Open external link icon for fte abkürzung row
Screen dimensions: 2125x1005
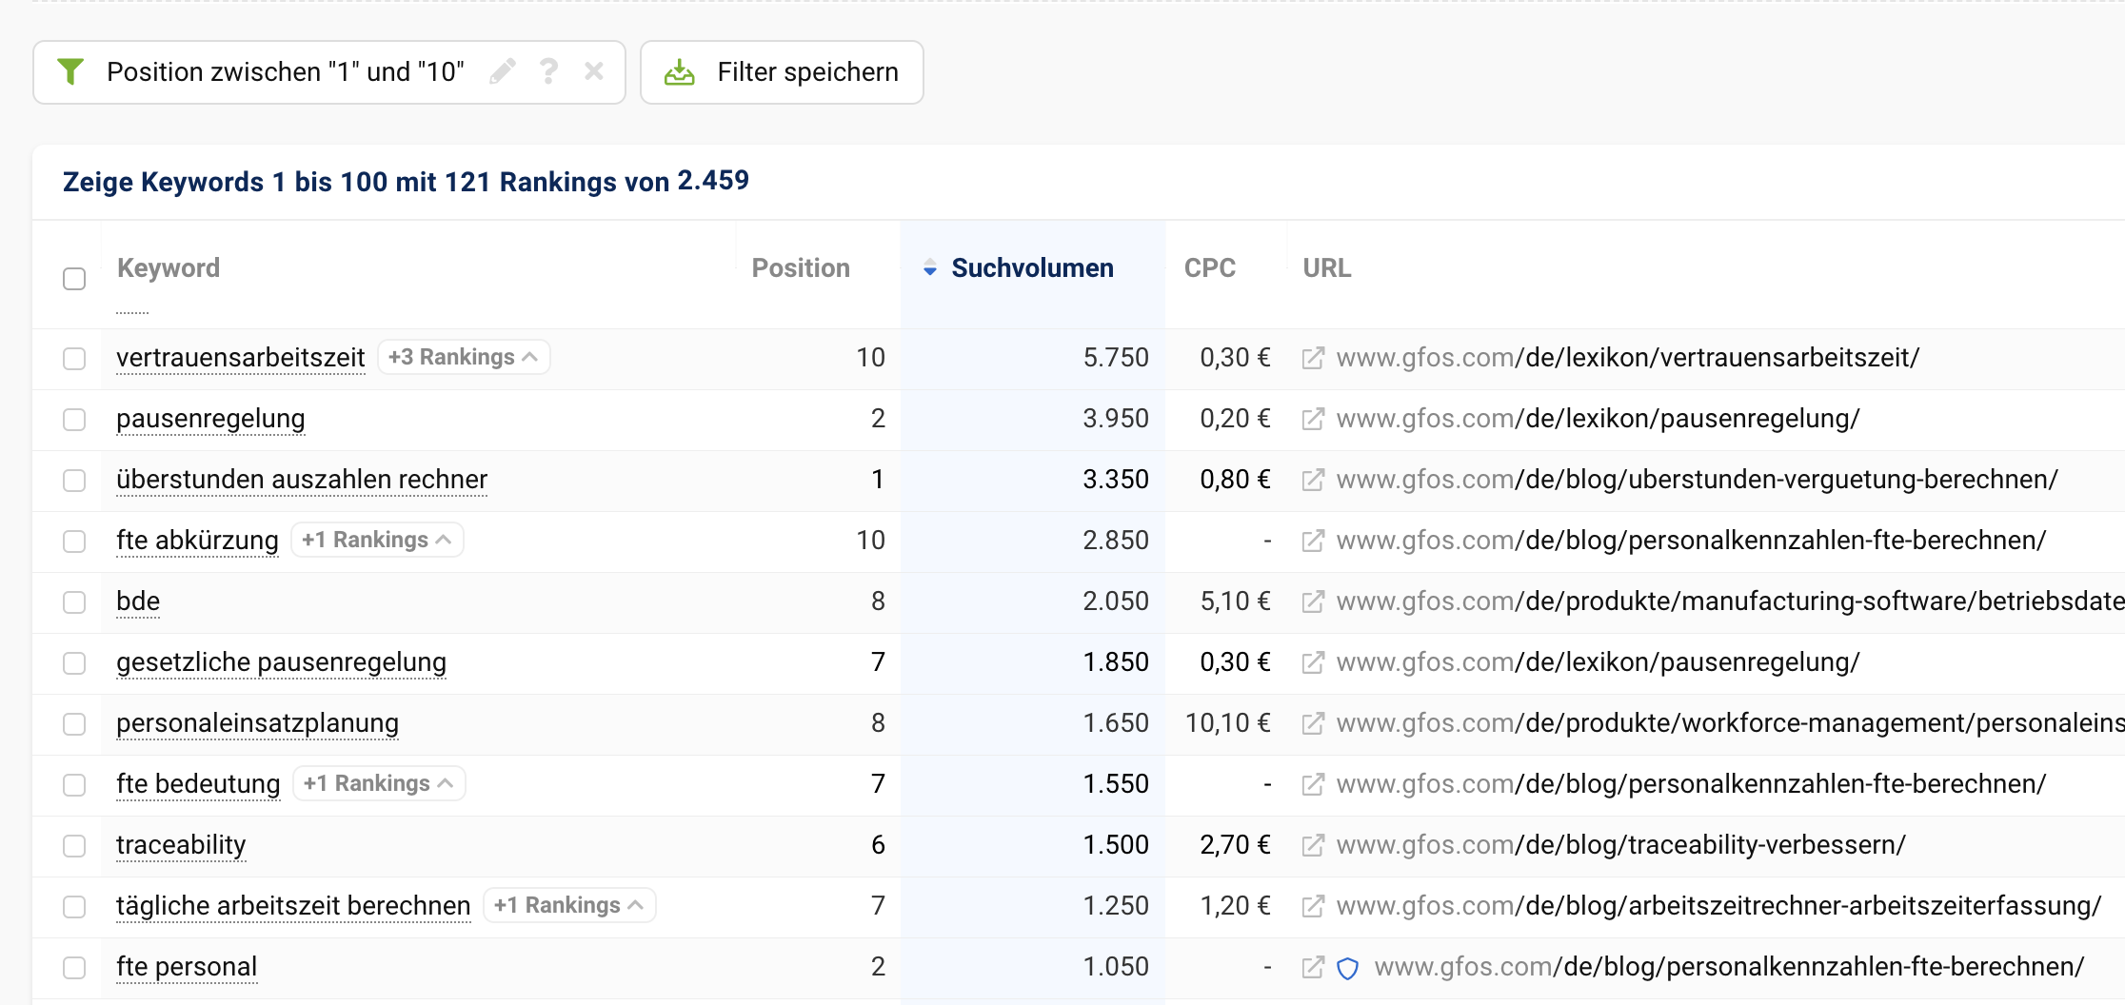point(1313,541)
